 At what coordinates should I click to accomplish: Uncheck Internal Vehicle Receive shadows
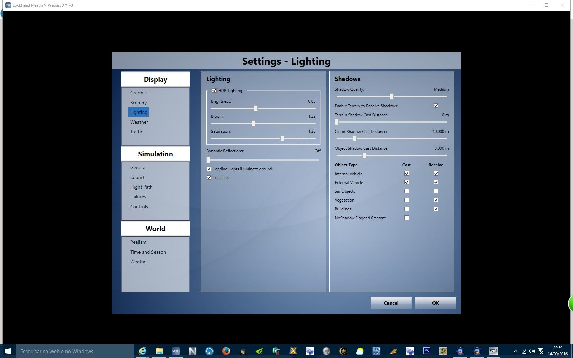(436, 174)
